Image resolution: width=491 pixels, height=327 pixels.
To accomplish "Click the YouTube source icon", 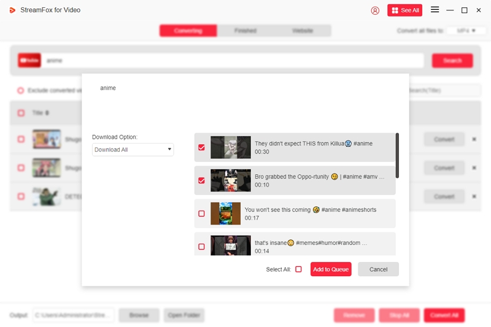I will pos(29,60).
